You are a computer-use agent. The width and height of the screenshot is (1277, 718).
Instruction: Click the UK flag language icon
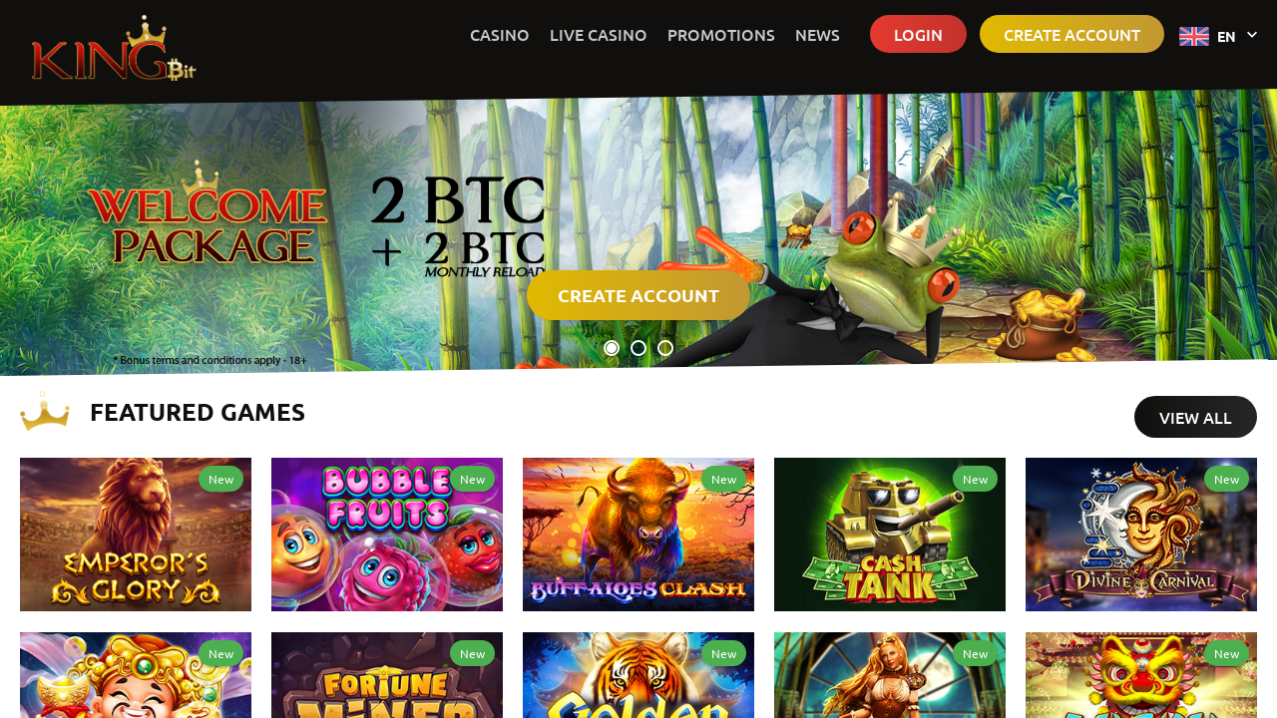[1194, 36]
